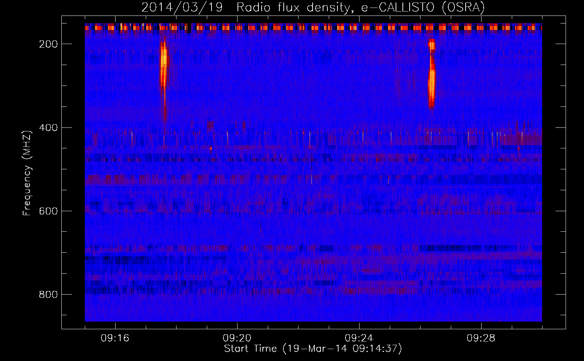
Task: Click the 800 frequency tick label
Action: point(48,295)
